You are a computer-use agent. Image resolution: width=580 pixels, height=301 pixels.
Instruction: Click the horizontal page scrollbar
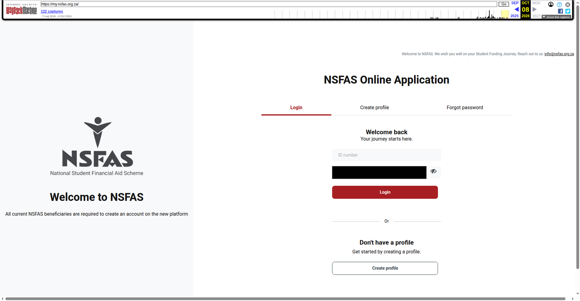coord(286,299)
